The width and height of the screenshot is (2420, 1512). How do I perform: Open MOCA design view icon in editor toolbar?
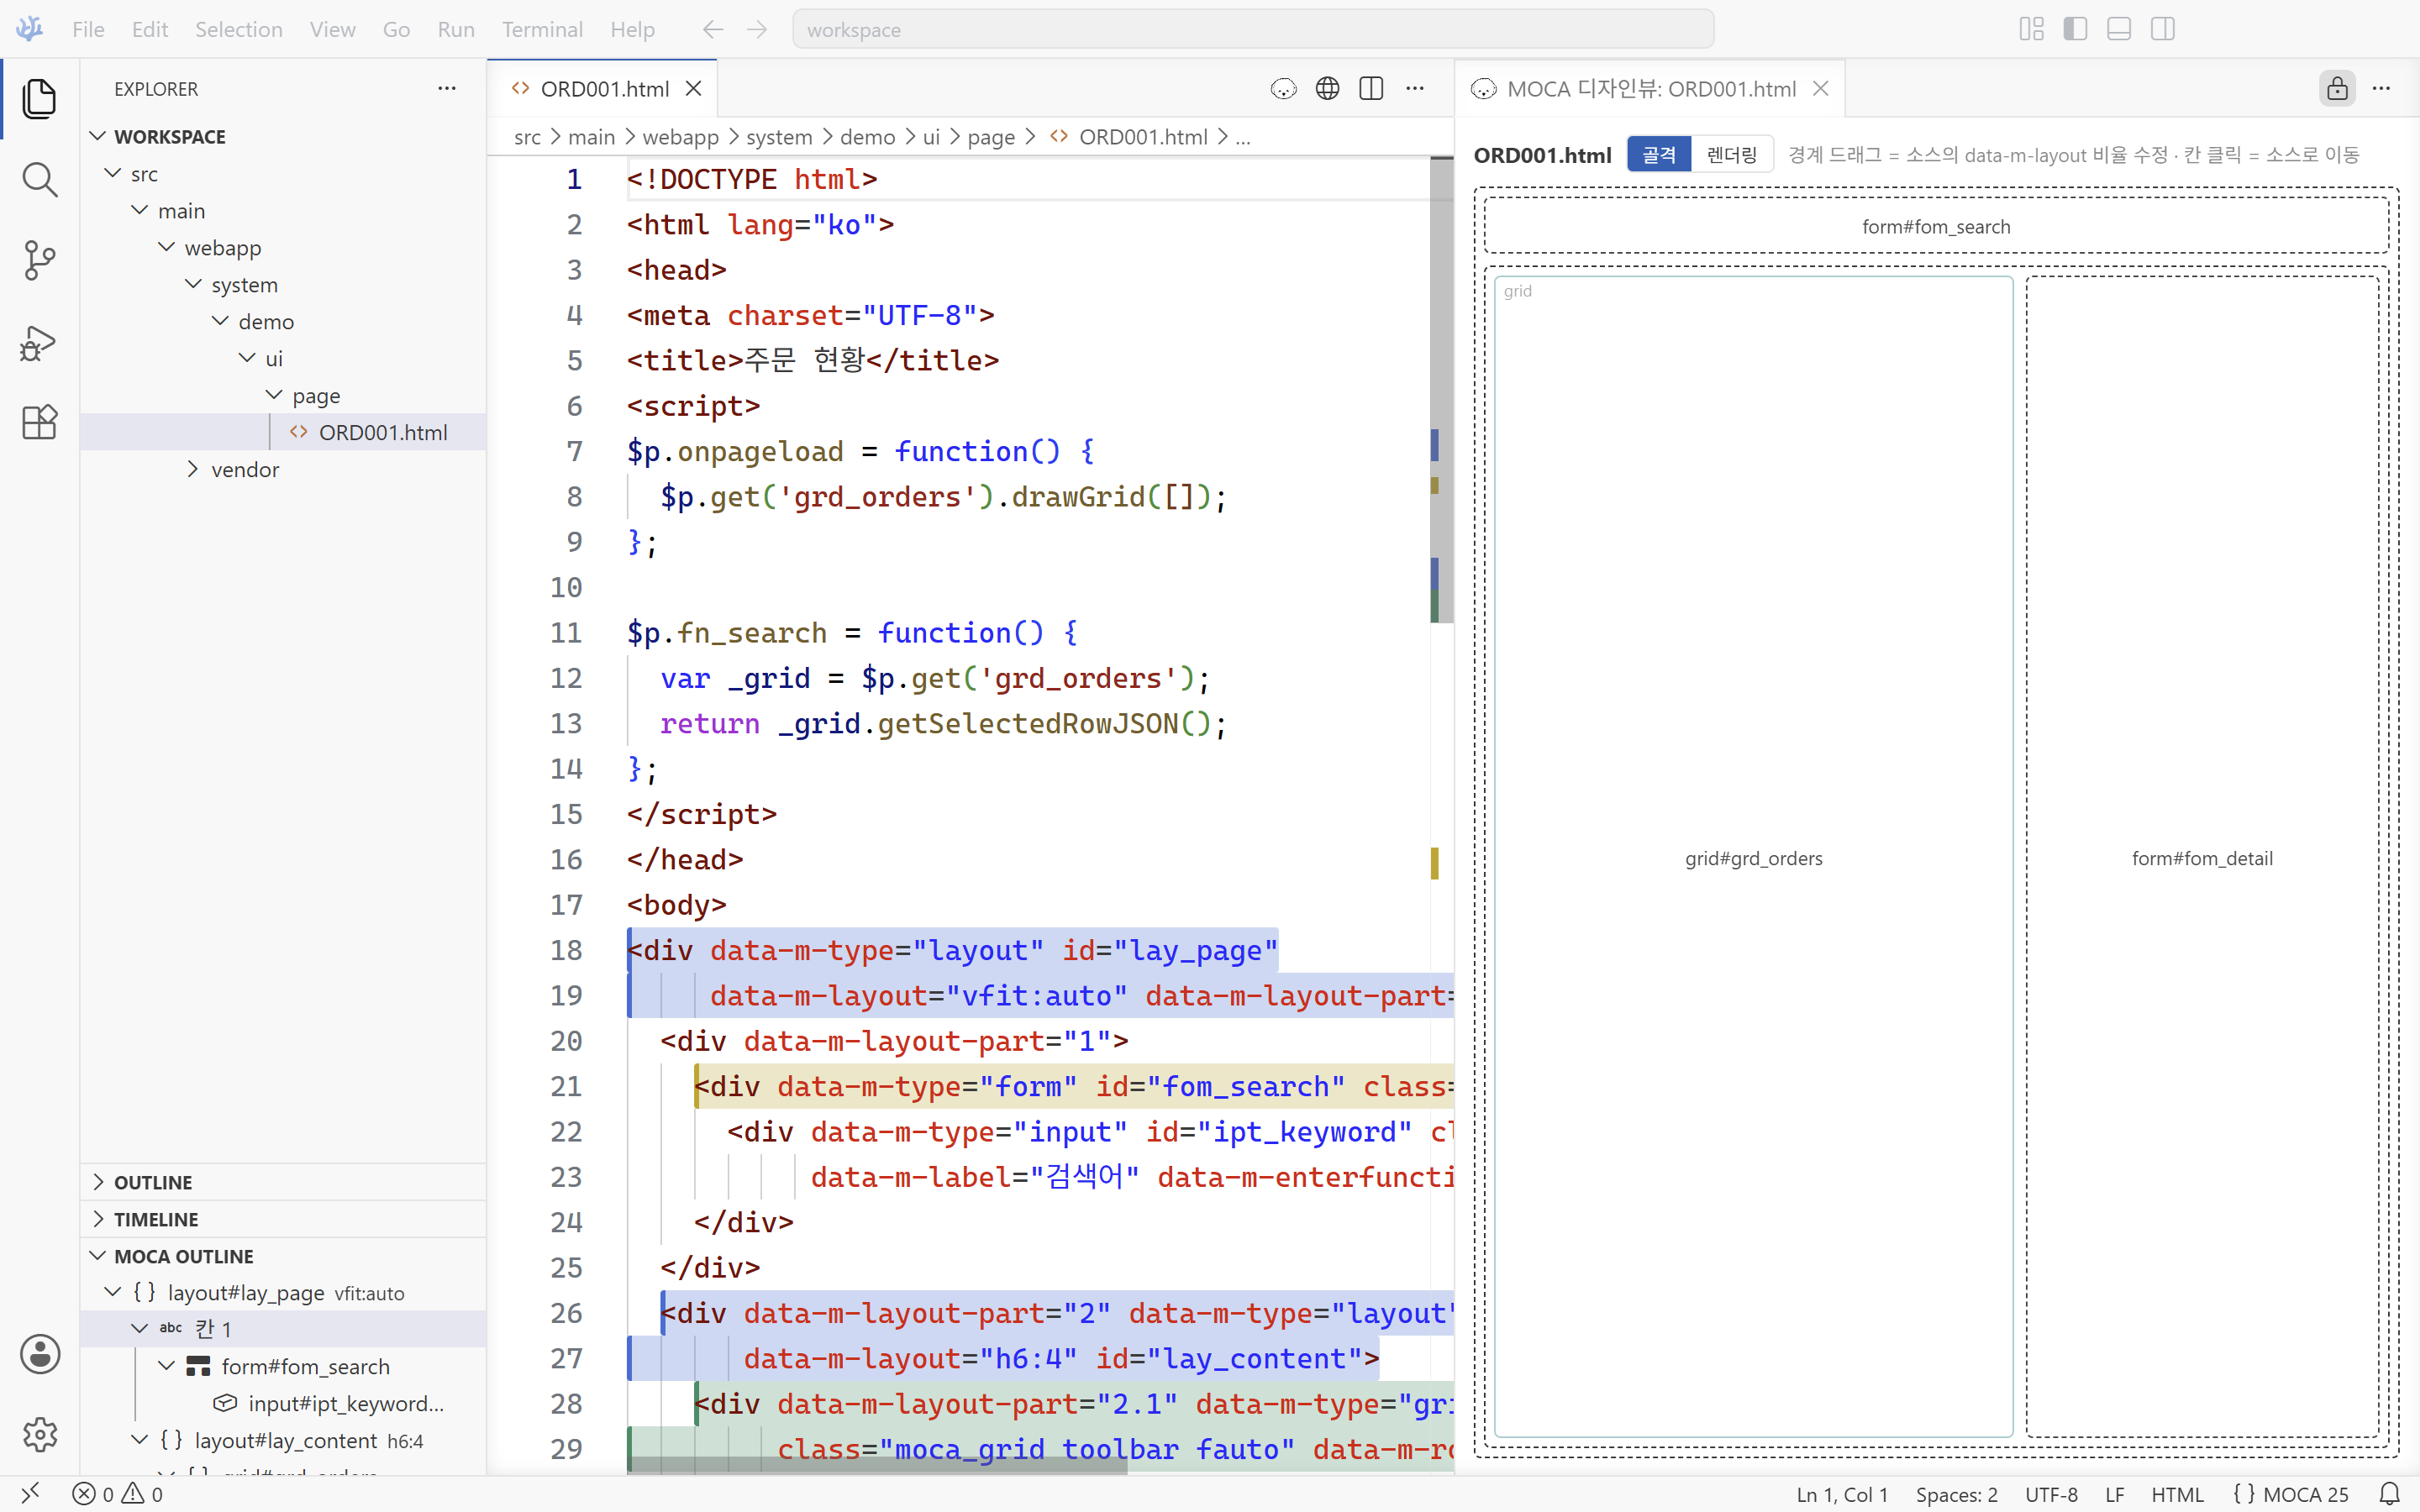pos(1284,89)
